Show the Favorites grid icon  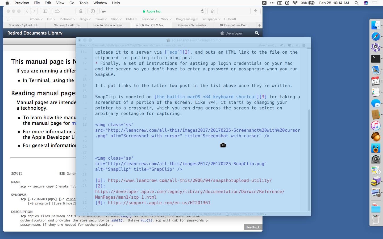click(x=9, y=19)
